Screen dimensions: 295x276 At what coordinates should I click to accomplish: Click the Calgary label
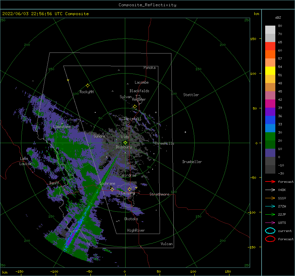click(128, 193)
